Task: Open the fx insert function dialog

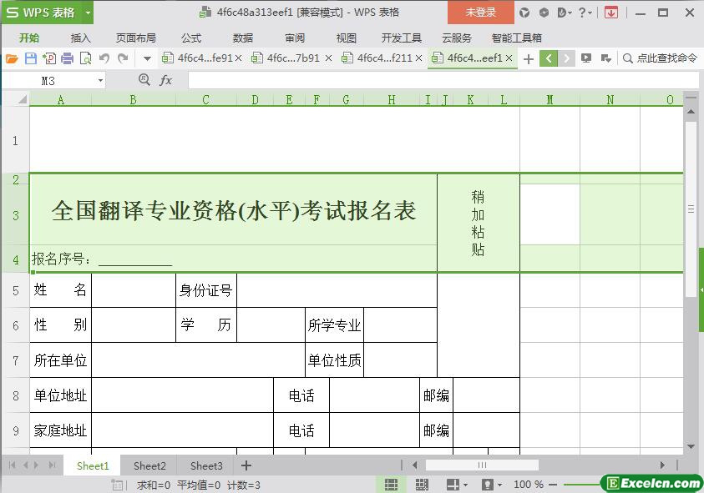Action: click(x=165, y=80)
